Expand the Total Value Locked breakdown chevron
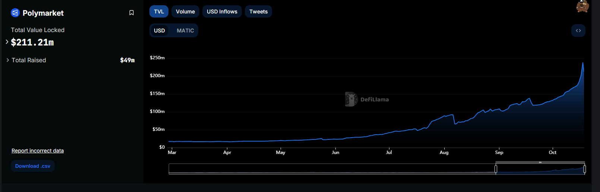 coord(7,42)
